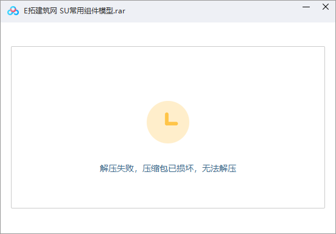The width and height of the screenshot is (336, 234).
Task: Click the Baidu Netdisk cloud logo
Action: tap(13, 11)
